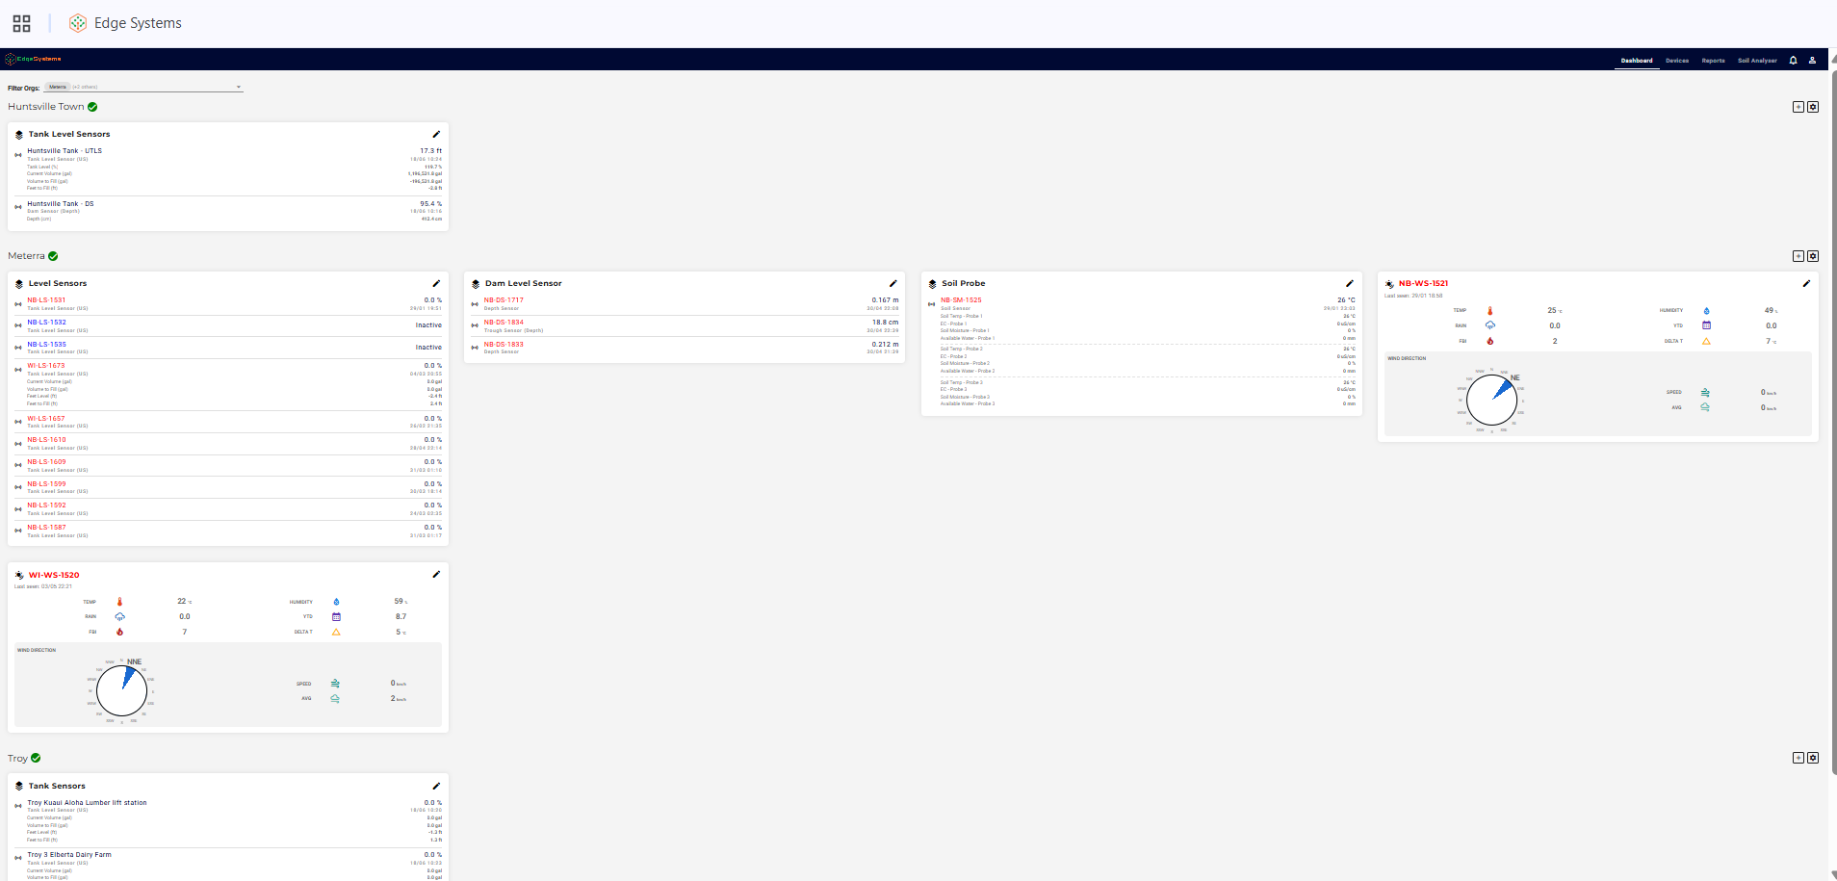Edit the Level Sensors card
Screen dimensions: 1837x881
[x=436, y=283]
